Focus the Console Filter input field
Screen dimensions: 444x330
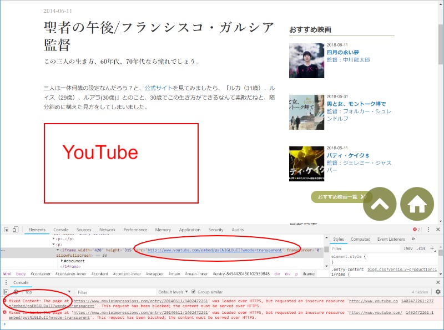[x=115, y=292]
